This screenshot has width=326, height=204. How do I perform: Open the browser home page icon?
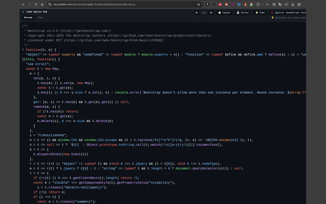[42, 4]
